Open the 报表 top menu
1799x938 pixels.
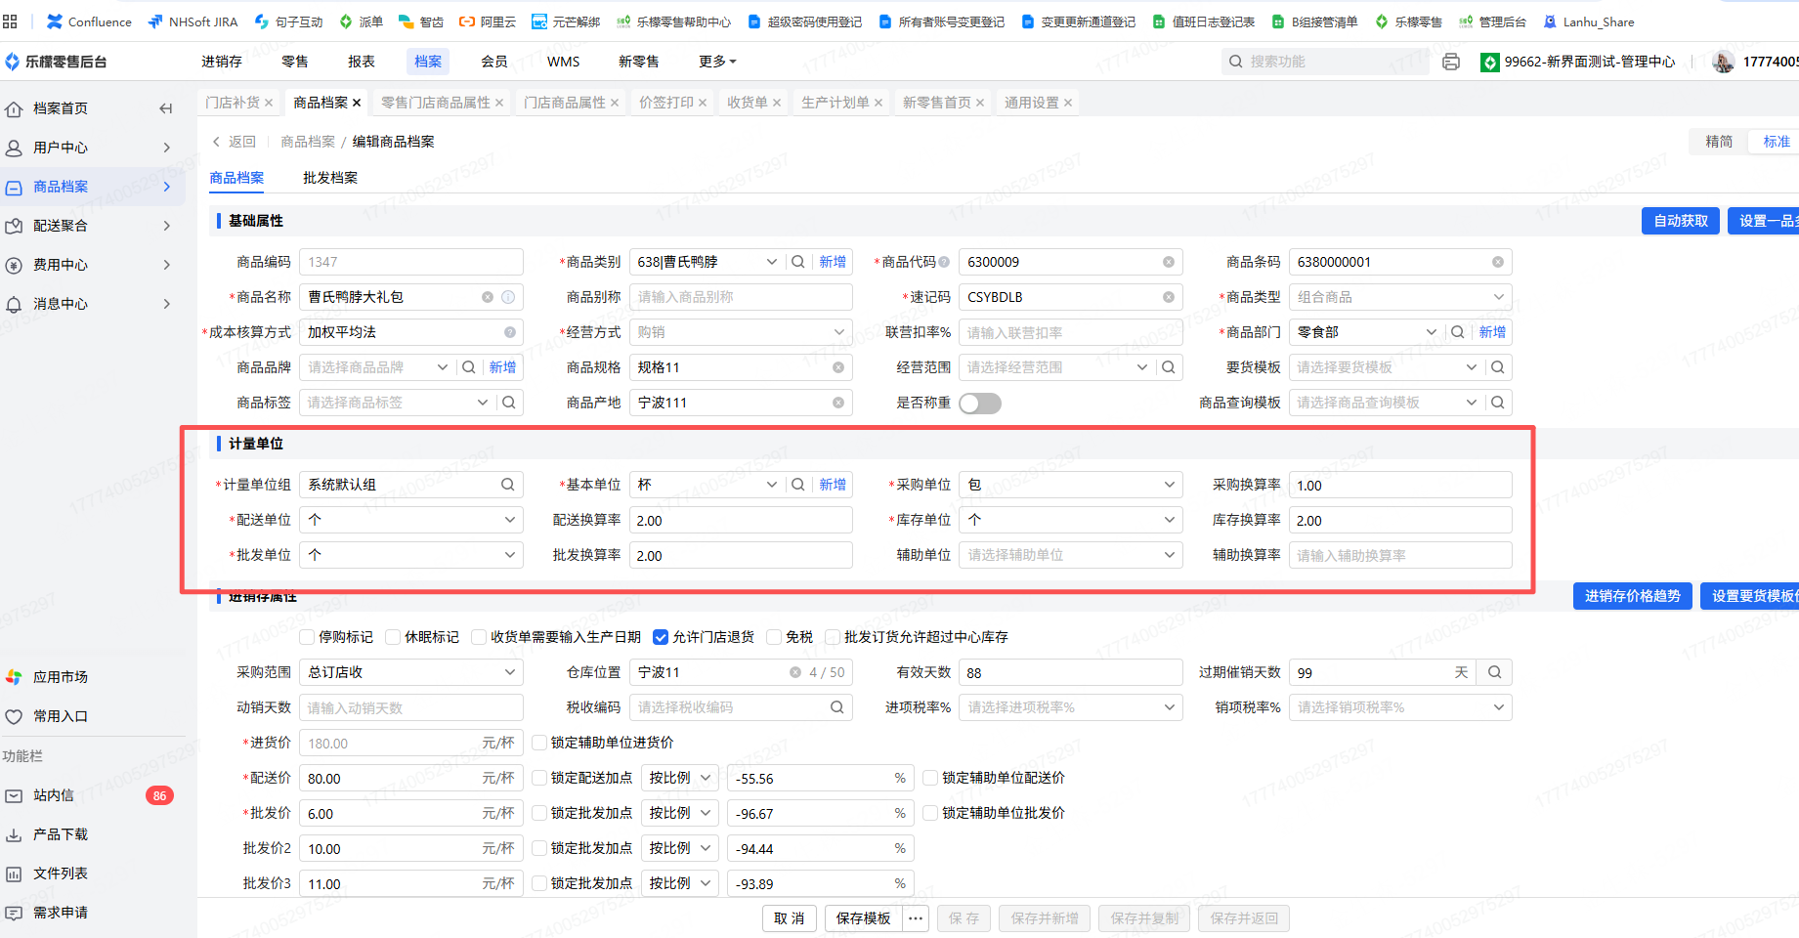(x=362, y=62)
